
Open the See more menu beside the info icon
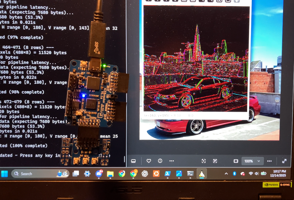point(172,161)
